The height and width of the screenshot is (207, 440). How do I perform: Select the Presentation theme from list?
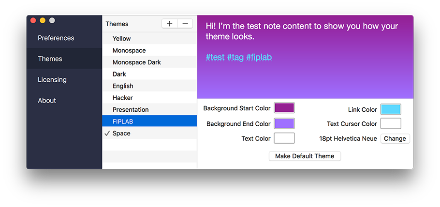tap(131, 110)
